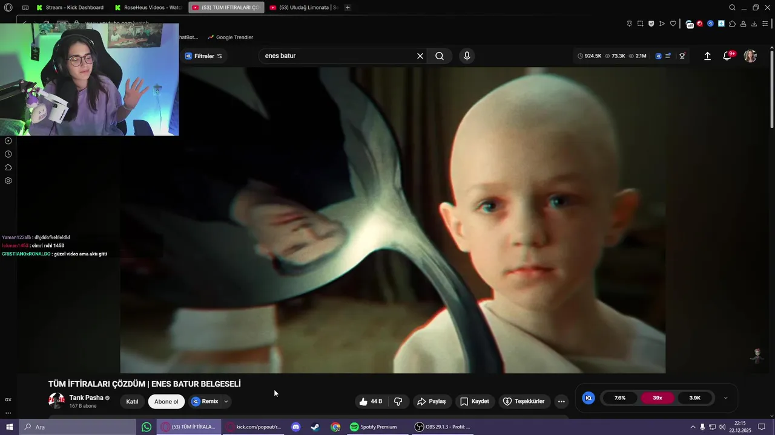The image size is (775, 435).
Task: Run the YouTube search magnifier button
Action: click(440, 56)
